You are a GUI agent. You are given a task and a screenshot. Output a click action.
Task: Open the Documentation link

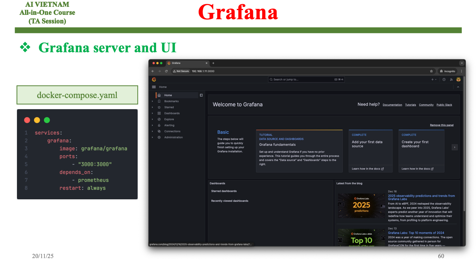[x=392, y=105]
